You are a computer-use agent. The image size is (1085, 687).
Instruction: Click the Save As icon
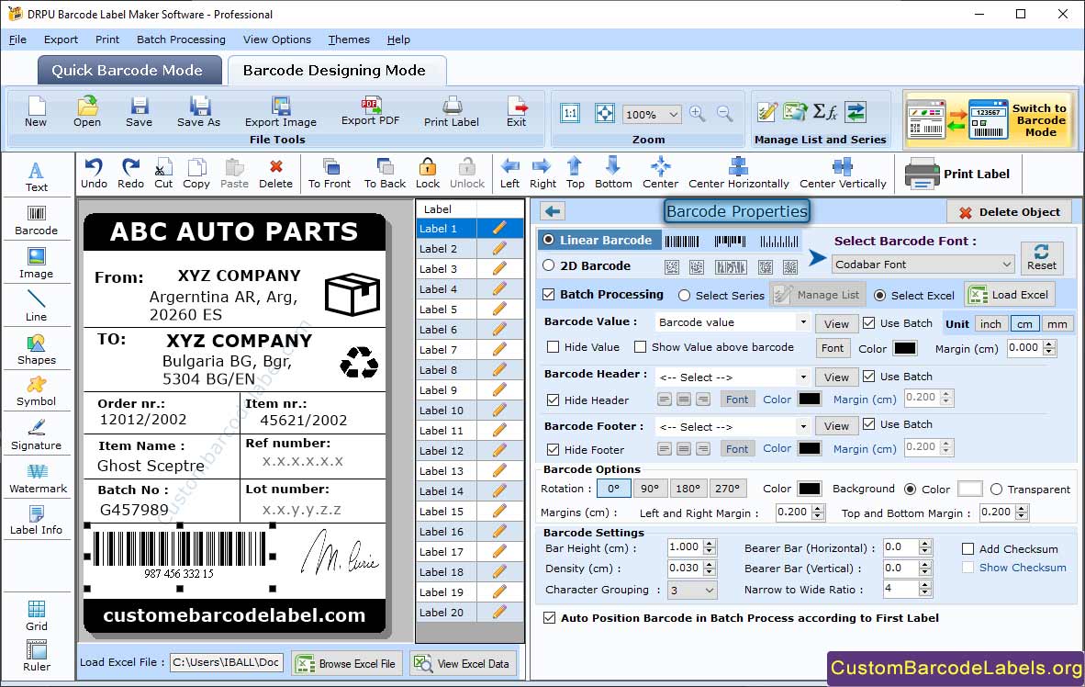(198, 112)
